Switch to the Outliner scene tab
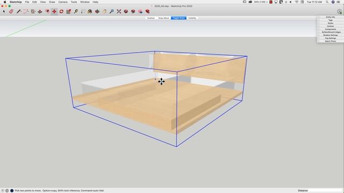This screenshot has height=193, width=344. [151, 18]
